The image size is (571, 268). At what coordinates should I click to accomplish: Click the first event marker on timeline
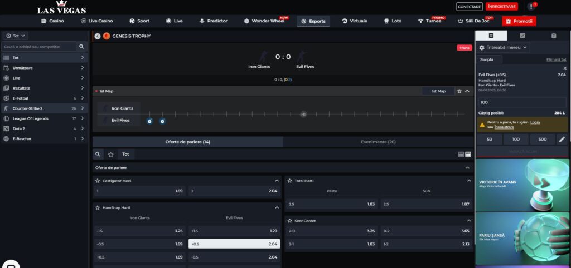tap(149, 121)
